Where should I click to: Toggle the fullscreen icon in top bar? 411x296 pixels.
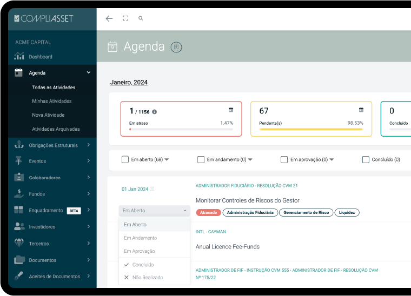coord(125,18)
